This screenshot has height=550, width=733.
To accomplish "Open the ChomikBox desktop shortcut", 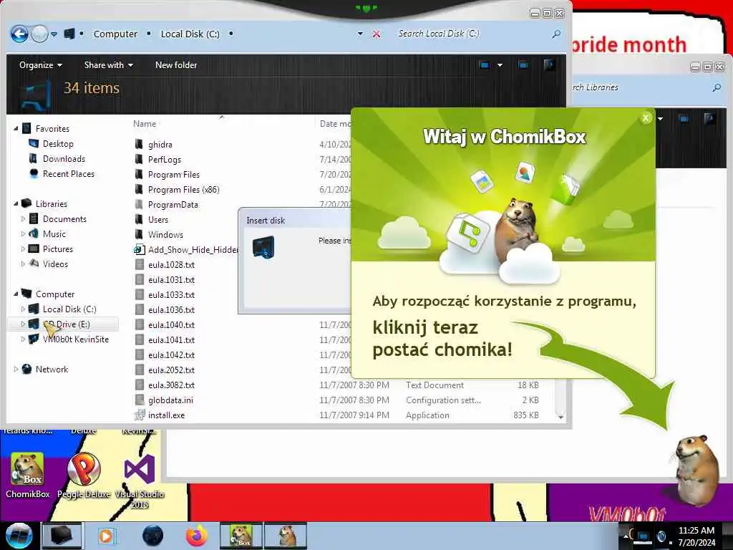I will coord(28,476).
